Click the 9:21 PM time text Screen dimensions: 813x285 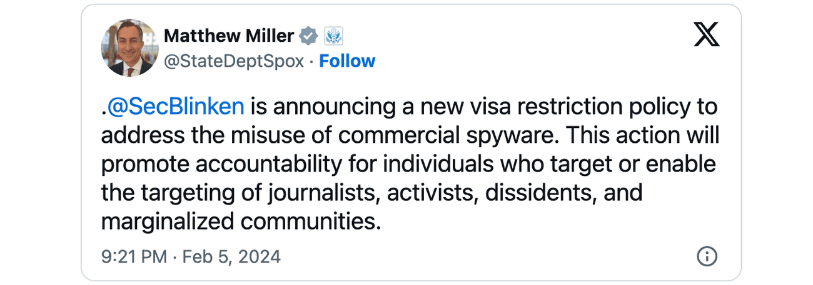[133, 257]
